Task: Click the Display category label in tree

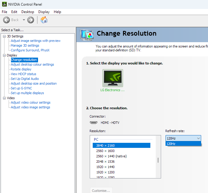Action: click(x=12, y=55)
